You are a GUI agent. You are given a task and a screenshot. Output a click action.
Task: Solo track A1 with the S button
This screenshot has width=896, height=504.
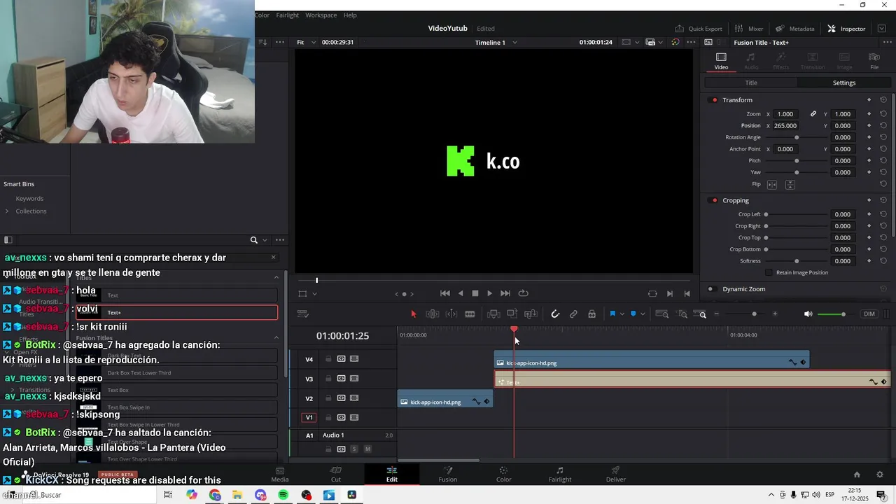tap(354, 449)
